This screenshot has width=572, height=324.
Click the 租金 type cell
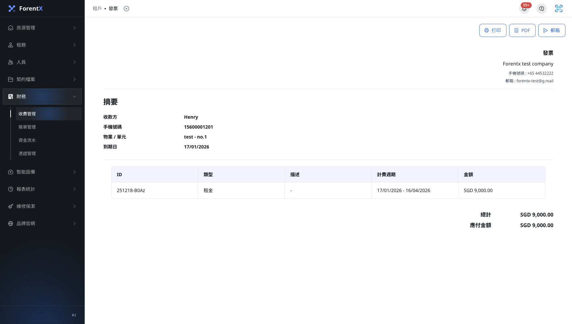(241, 190)
